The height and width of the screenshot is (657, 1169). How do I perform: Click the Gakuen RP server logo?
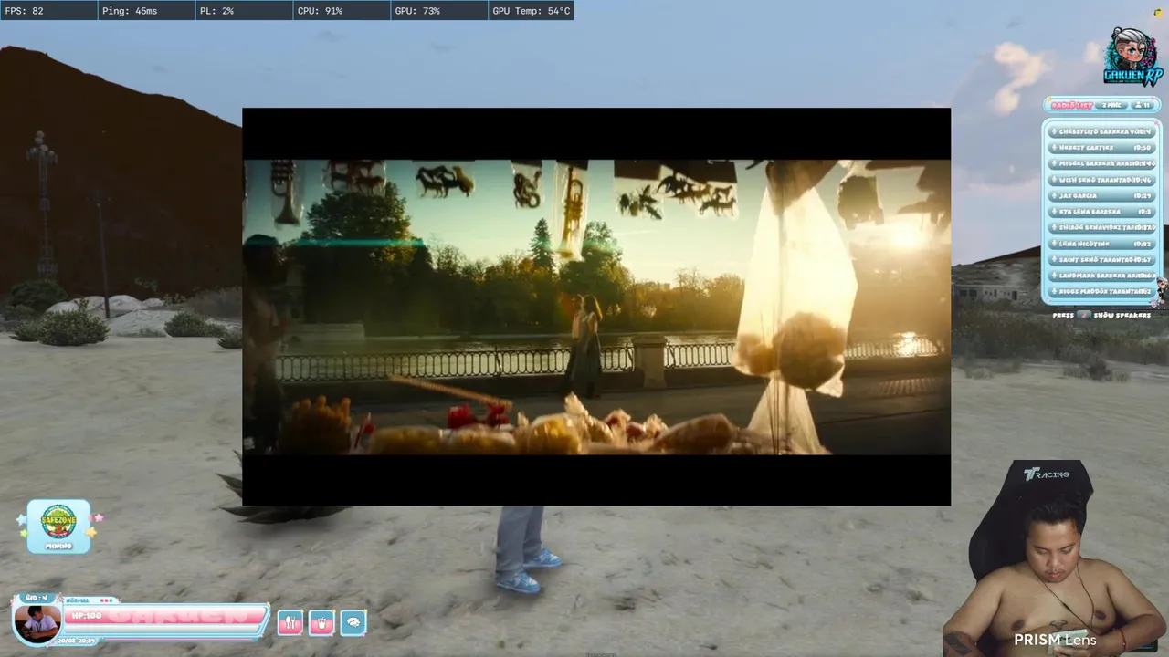[x=1132, y=57]
